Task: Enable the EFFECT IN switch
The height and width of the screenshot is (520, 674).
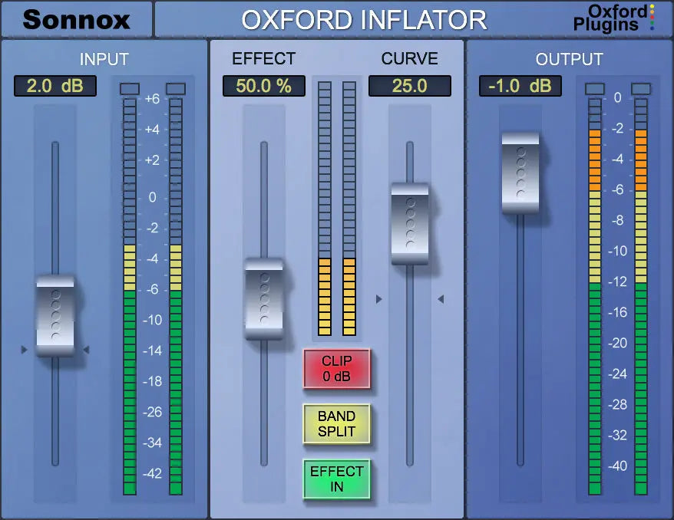Action: tap(338, 476)
